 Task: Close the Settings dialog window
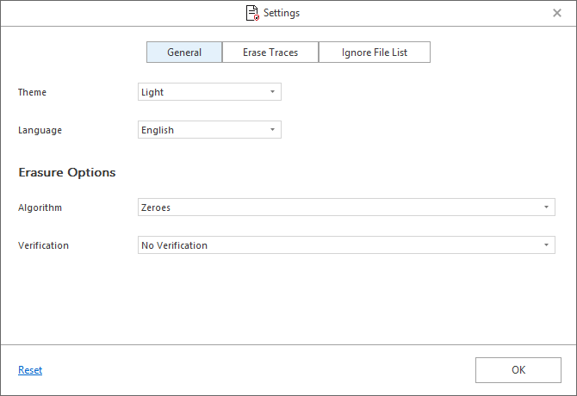(x=556, y=13)
